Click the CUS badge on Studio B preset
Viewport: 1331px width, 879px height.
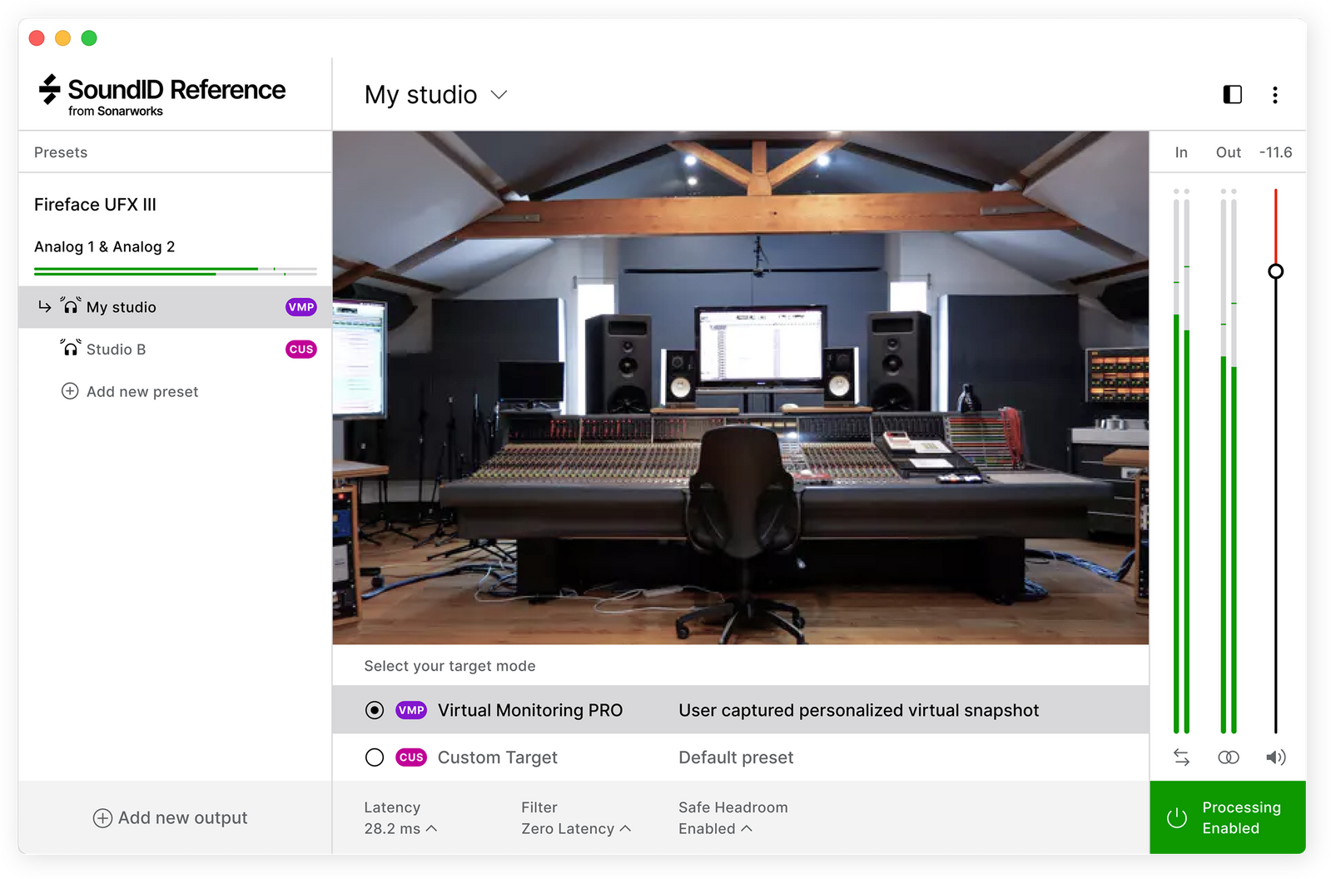tap(300, 350)
